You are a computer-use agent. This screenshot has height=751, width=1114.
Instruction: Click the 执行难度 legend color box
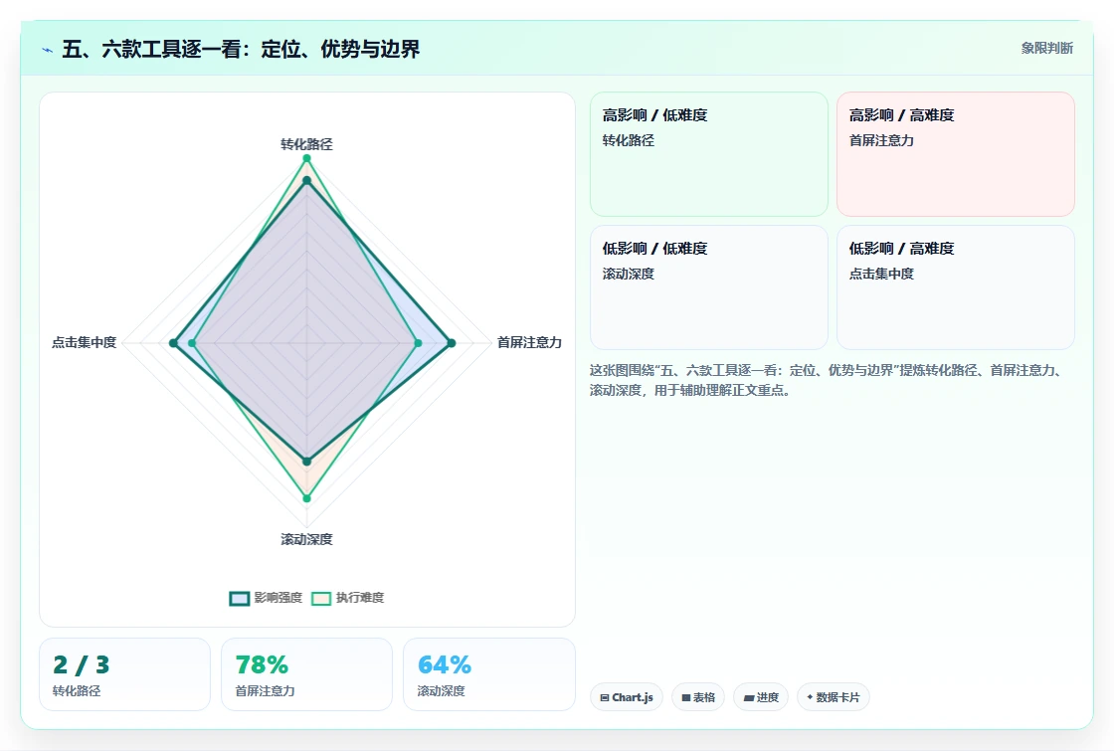(x=321, y=598)
